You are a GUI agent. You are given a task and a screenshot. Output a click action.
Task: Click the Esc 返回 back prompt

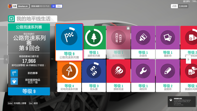pos(33,103)
